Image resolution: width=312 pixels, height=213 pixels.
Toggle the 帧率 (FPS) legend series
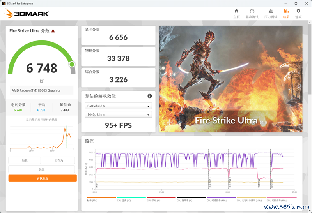(101, 199)
